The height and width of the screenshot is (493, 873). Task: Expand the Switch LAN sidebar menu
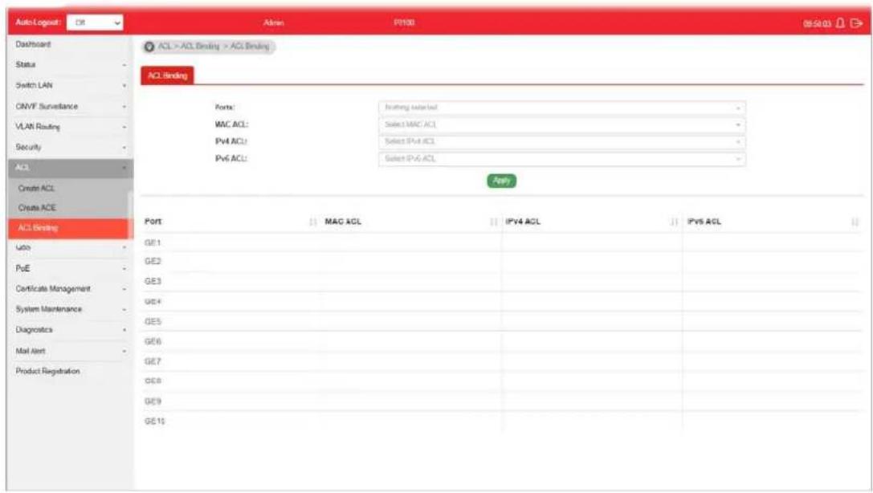(70, 86)
